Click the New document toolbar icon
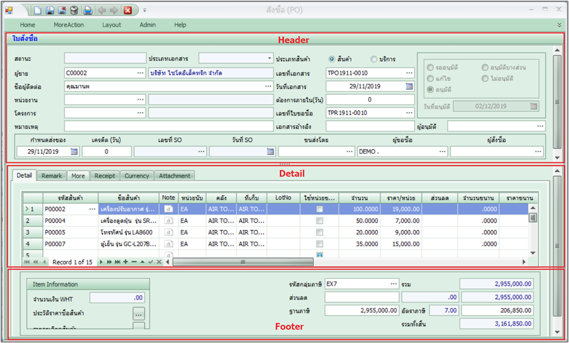Viewport: 569px width, 343px height. click(x=38, y=10)
